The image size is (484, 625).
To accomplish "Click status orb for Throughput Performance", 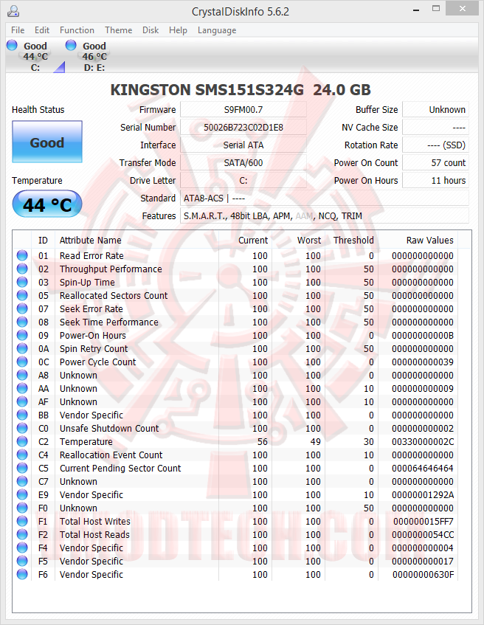I will (22, 269).
